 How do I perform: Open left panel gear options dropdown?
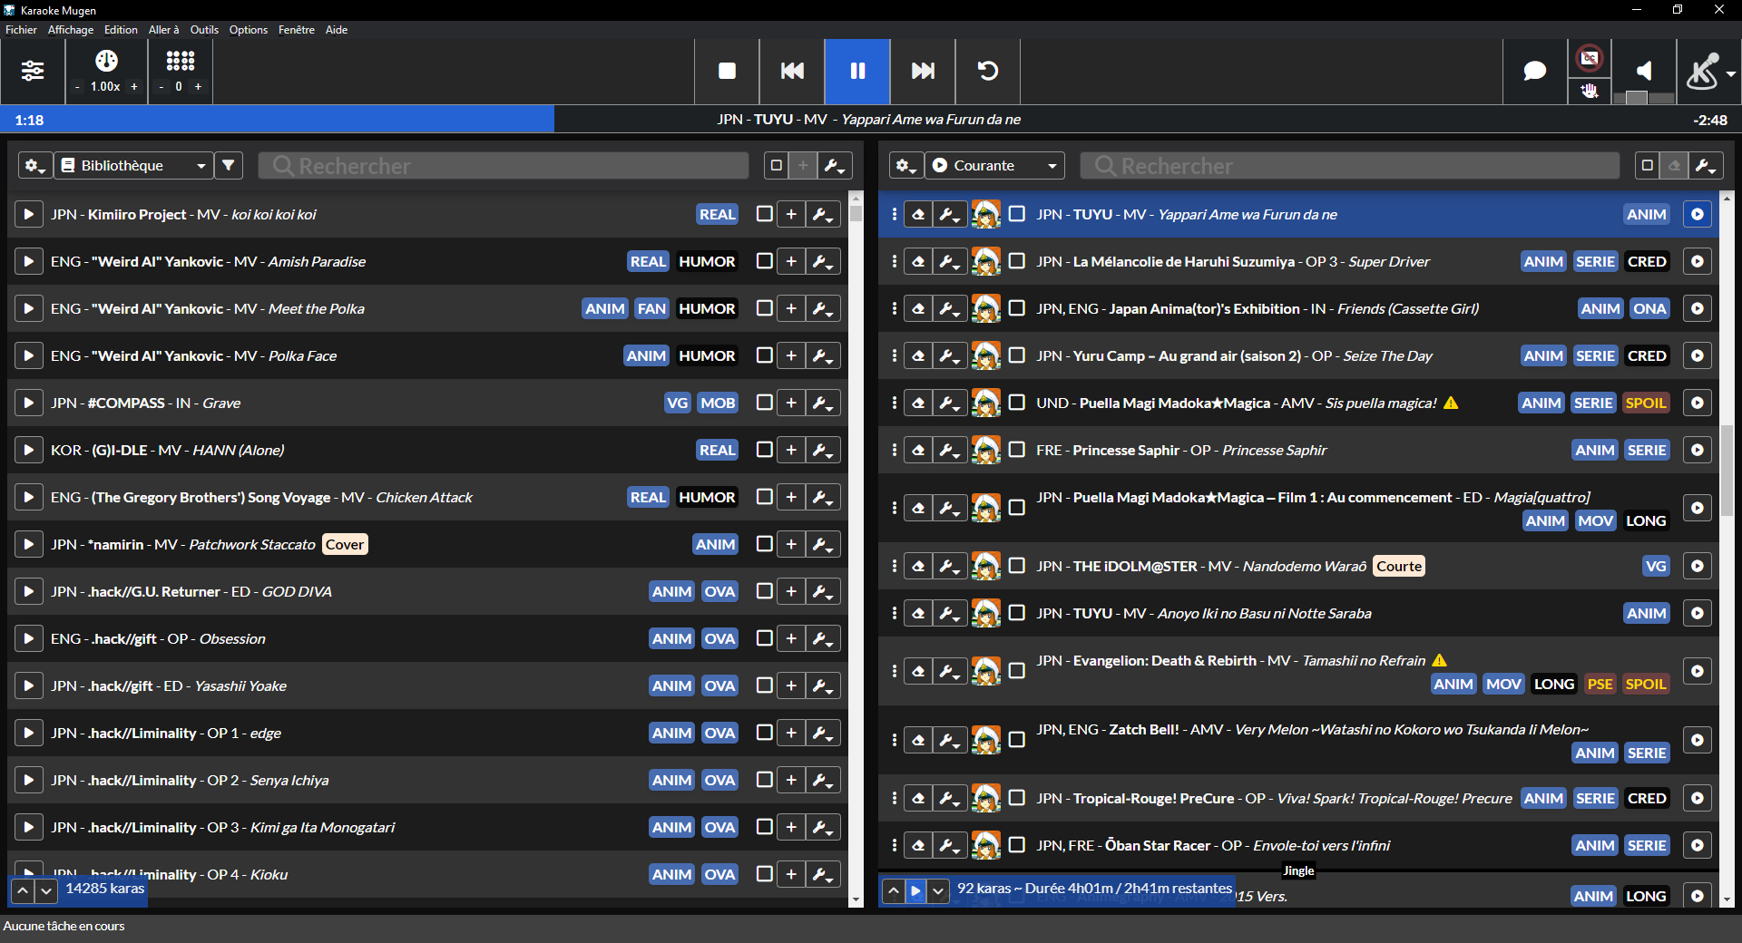35,166
